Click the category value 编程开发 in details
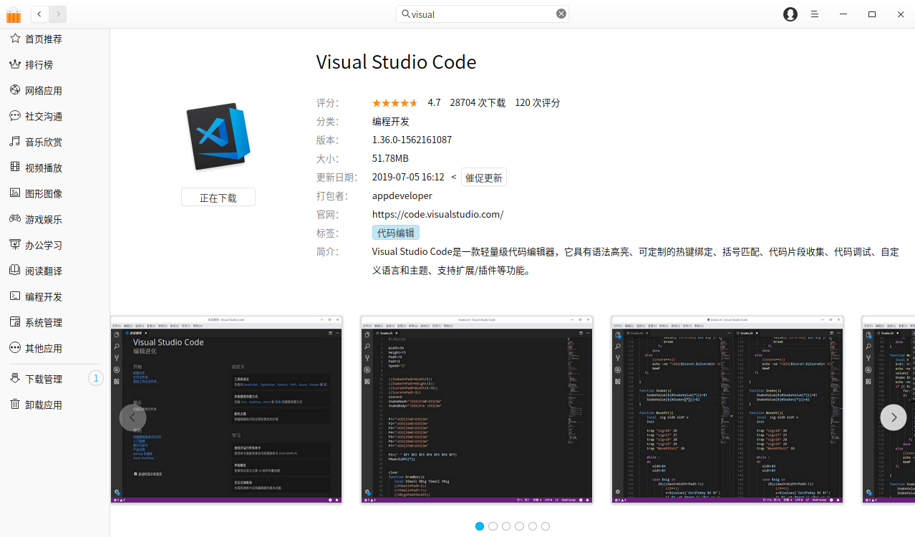The width and height of the screenshot is (915, 537). [x=391, y=121]
